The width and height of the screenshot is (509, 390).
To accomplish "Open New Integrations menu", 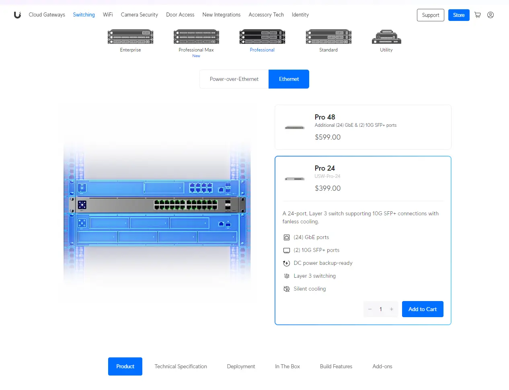I will coord(222,15).
